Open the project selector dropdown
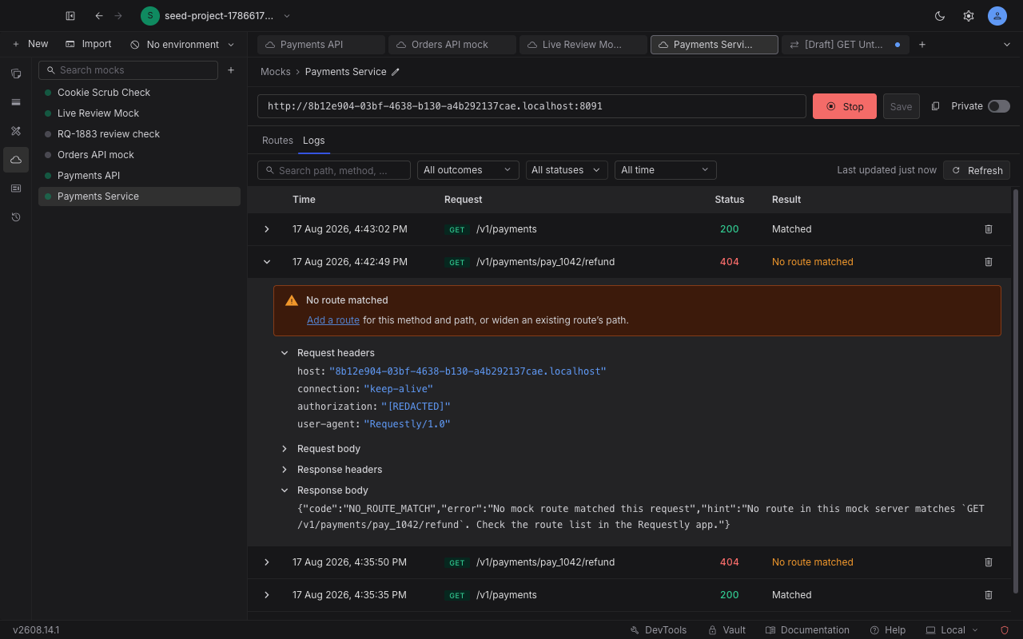The height and width of the screenshot is (639, 1023). pos(217,16)
